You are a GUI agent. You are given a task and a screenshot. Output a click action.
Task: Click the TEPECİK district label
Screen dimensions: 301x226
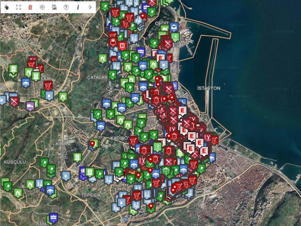pyautogui.click(x=91, y=195)
